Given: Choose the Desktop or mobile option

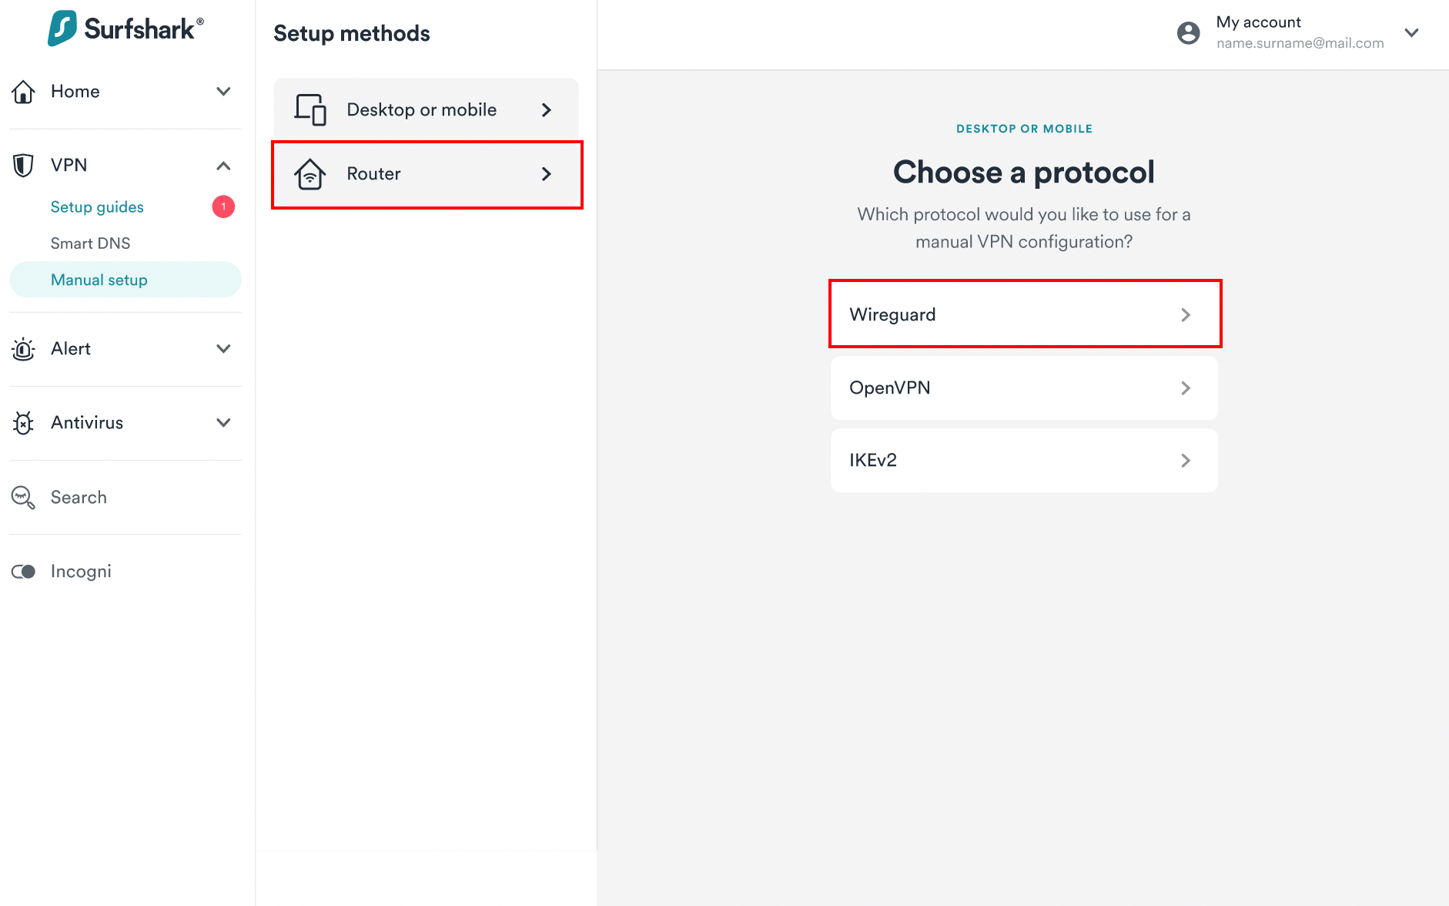Looking at the screenshot, I should pos(426,109).
